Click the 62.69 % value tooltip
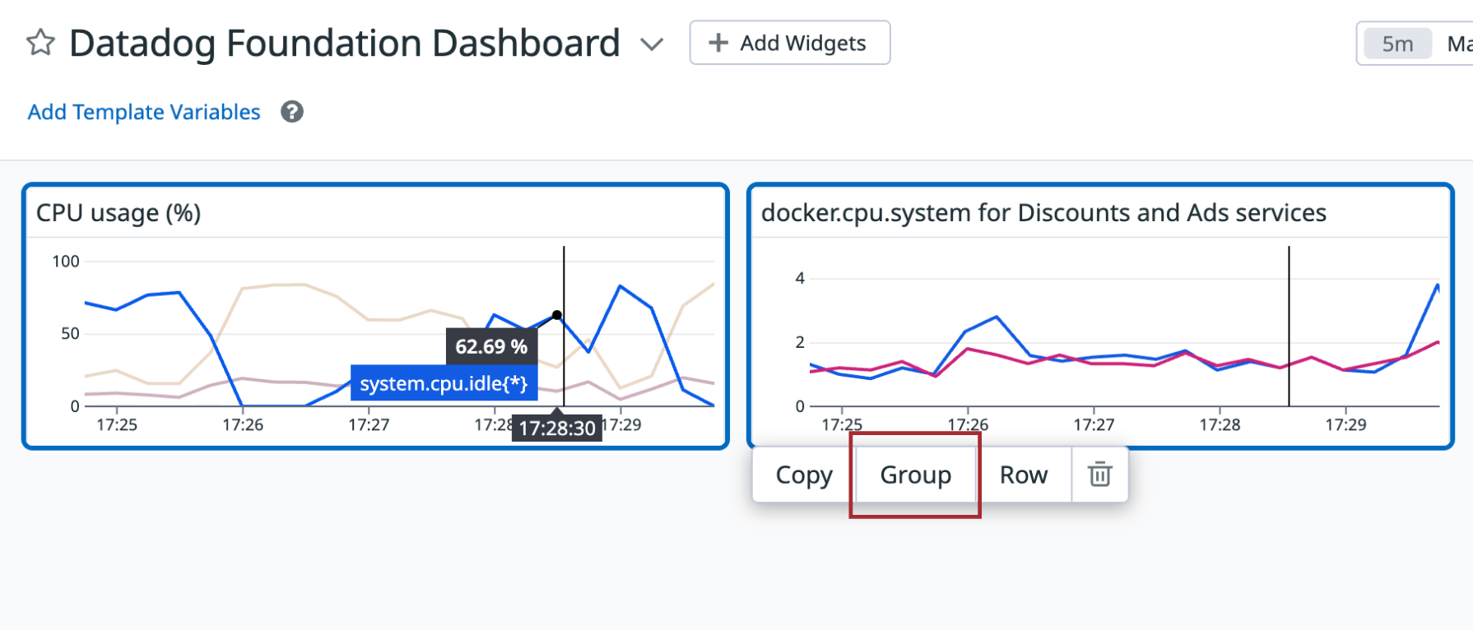This screenshot has width=1473, height=630. coord(491,346)
